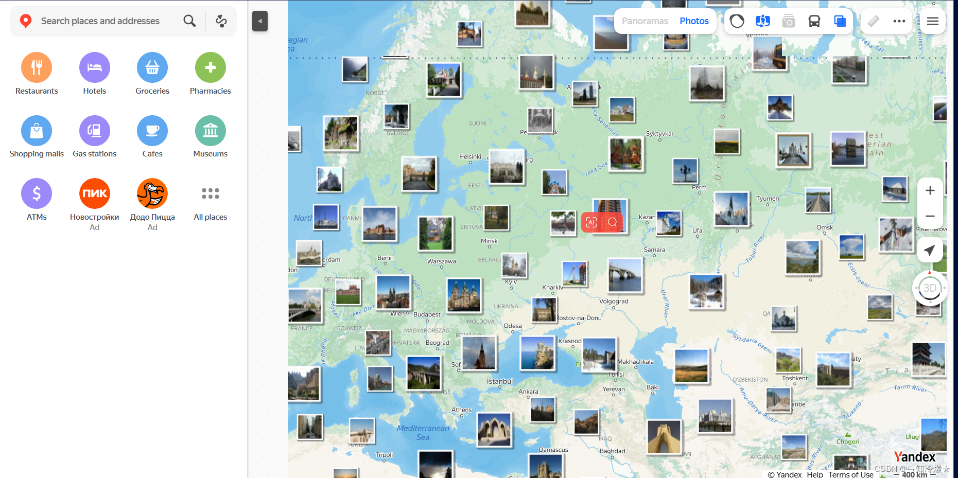Viewport: 958px width, 478px height.
Task: Click the Ankara city label
Action: [528, 392]
